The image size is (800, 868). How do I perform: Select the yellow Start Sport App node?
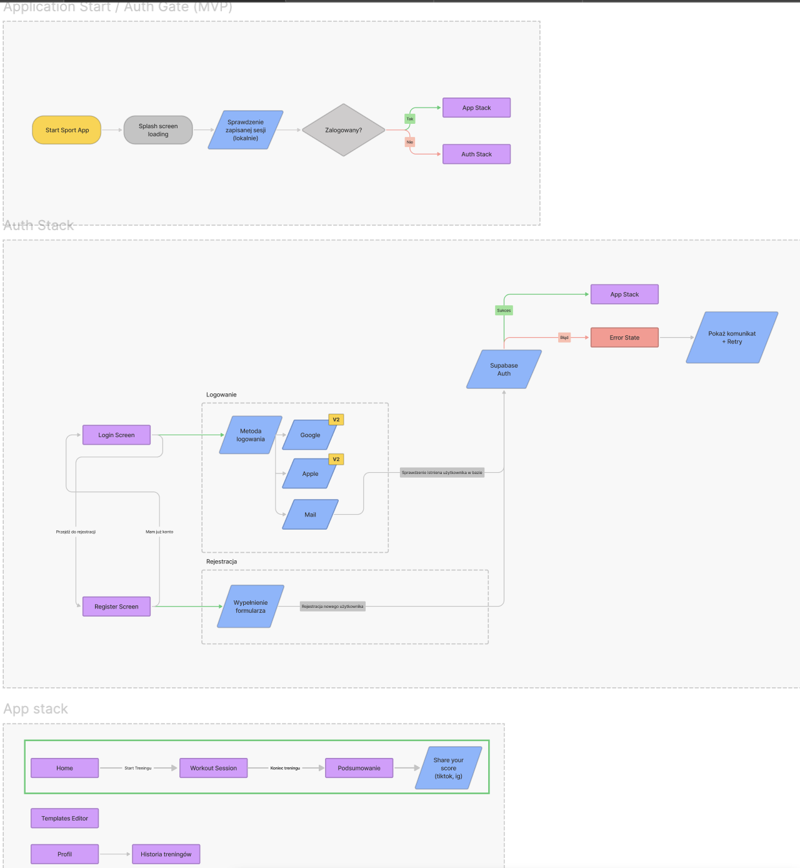point(67,130)
